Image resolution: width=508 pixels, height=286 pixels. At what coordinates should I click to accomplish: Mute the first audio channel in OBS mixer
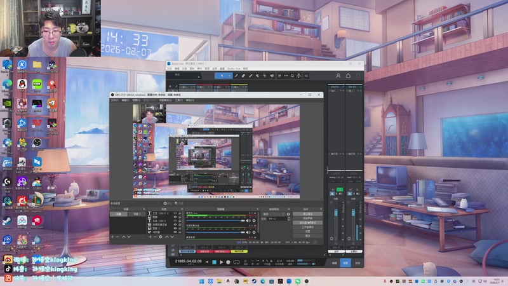tap(248, 221)
